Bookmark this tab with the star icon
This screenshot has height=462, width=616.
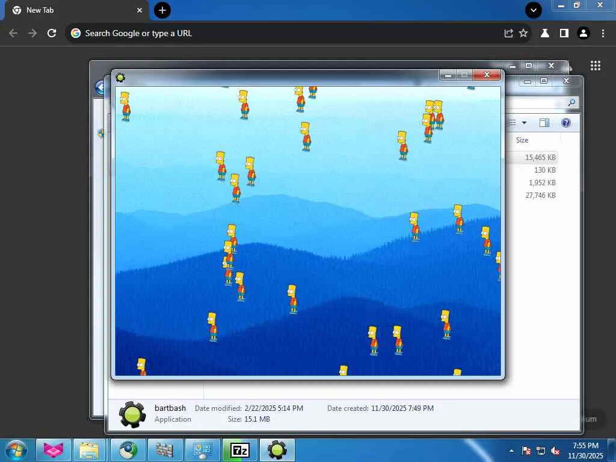523,34
